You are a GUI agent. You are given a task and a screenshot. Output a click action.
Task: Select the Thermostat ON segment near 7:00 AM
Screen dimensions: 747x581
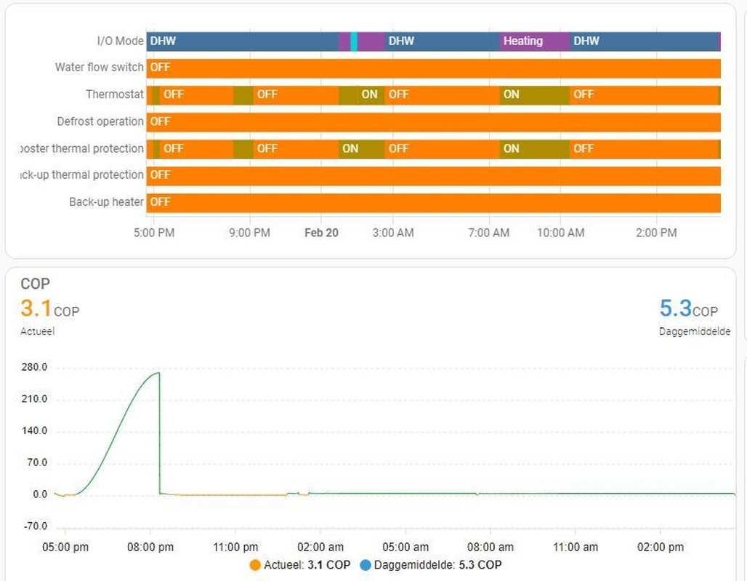(x=535, y=95)
